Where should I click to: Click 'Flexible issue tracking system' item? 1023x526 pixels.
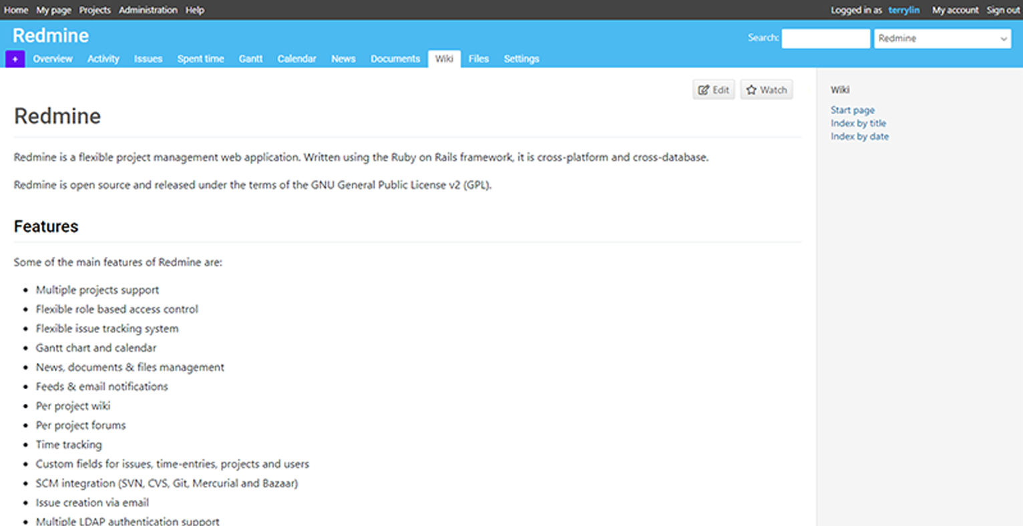click(x=107, y=328)
